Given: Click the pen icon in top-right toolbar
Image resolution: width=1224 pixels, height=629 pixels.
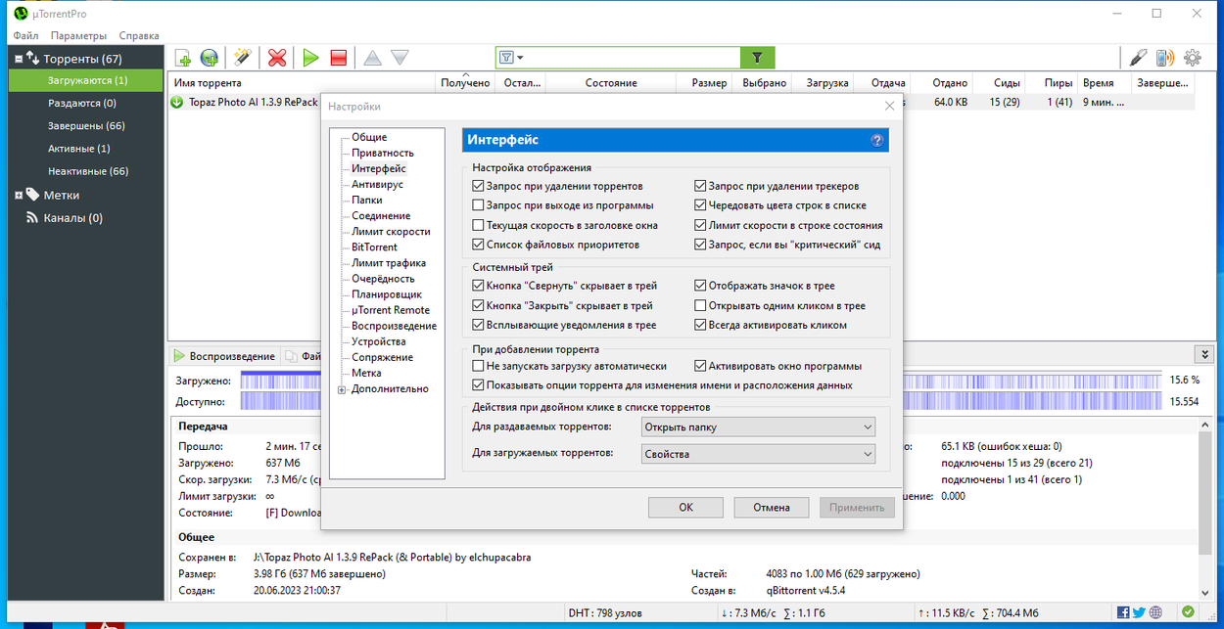Looking at the screenshot, I should coord(1138,58).
